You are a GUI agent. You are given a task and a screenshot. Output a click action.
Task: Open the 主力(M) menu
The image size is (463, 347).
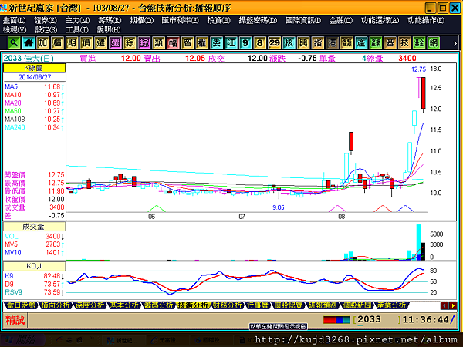click(x=77, y=20)
